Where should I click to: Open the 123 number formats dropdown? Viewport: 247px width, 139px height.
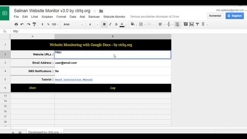coord(55,24)
